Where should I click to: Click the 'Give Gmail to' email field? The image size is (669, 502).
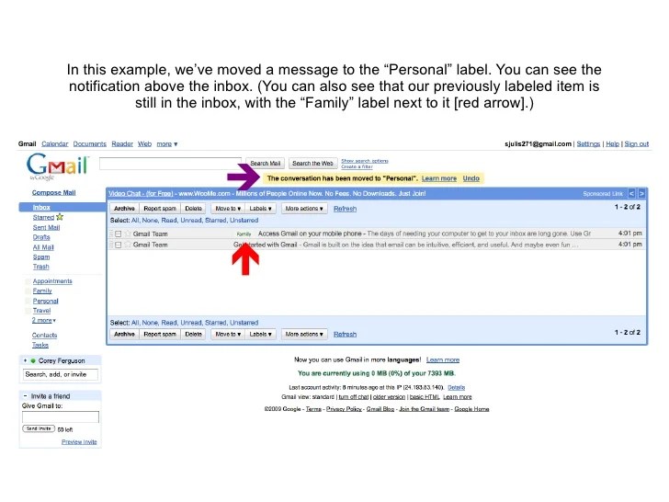pos(61,417)
